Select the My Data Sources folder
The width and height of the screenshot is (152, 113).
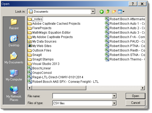(42, 41)
